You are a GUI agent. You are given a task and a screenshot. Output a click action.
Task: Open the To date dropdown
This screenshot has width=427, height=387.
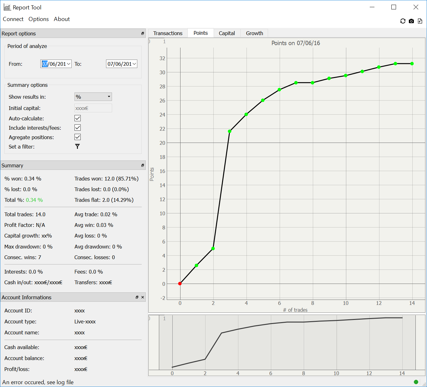(134, 64)
